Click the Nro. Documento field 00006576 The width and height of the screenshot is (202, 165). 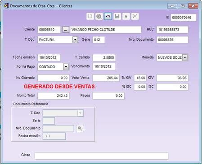(x=172, y=40)
